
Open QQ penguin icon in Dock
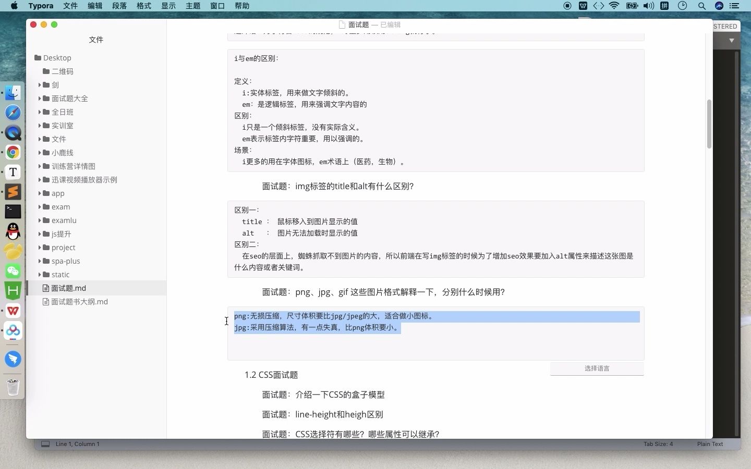click(13, 231)
